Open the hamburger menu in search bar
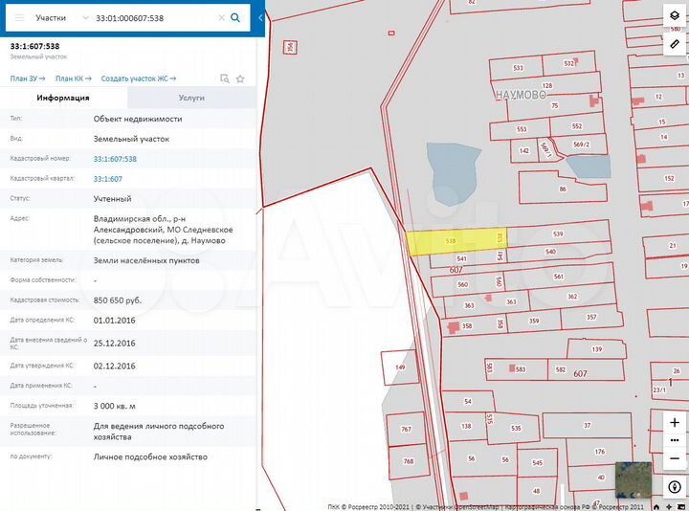The height and width of the screenshot is (511, 689). point(19,17)
